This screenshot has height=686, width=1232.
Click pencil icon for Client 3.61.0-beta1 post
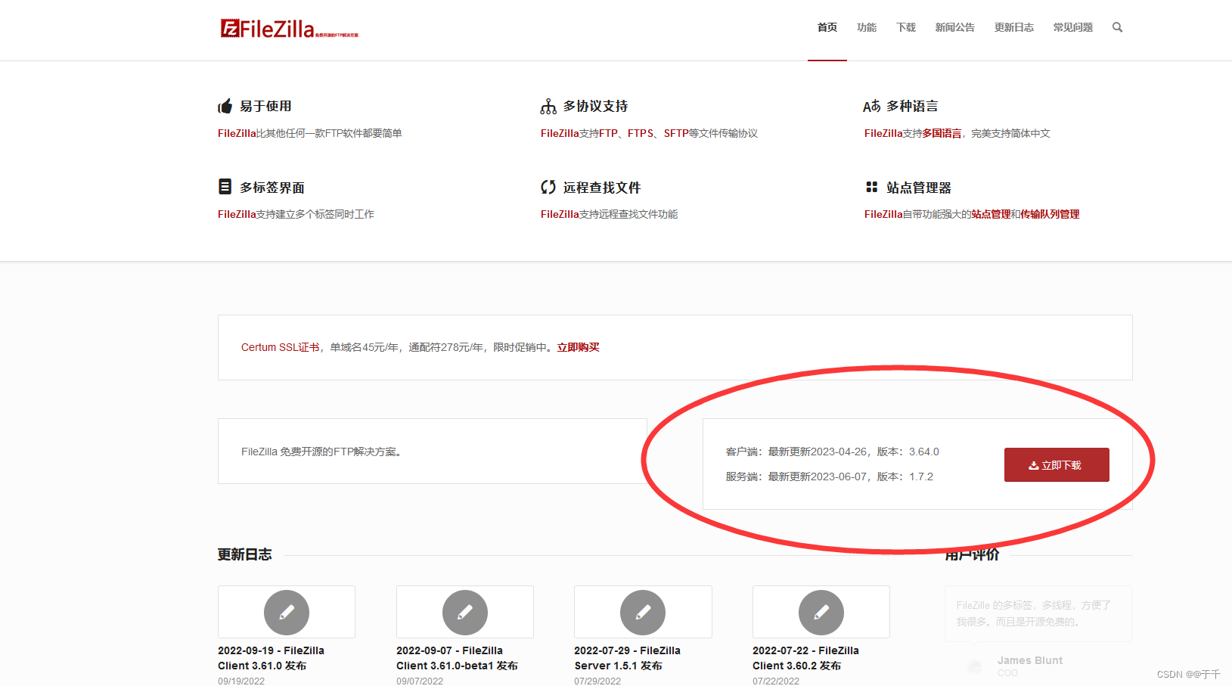[x=465, y=613]
